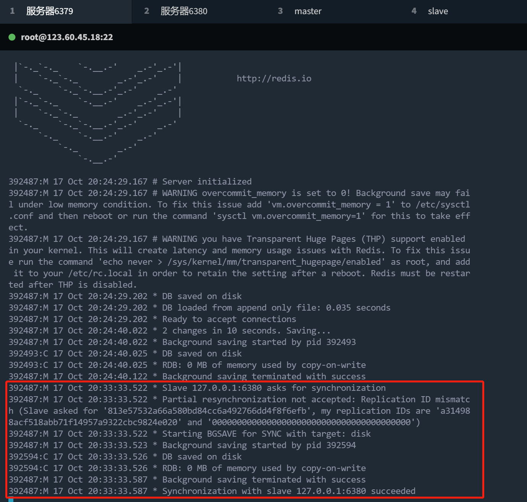Image resolution: width=527 pixels, height=502 pixels.
Task: Switch to the slave tab
Action: click(438, 11)
